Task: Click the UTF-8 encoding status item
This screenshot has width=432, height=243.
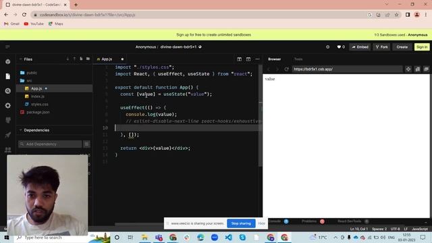Action: coord(395,229)
